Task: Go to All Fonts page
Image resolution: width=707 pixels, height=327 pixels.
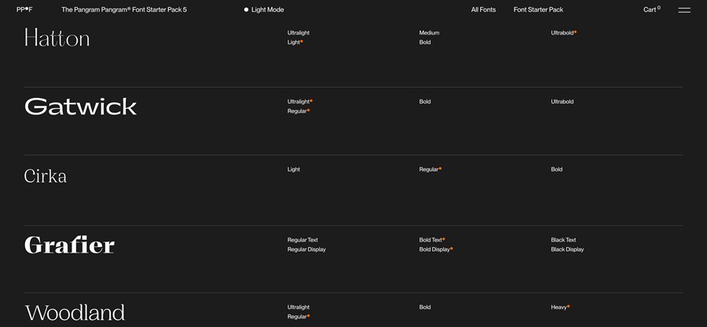Action: point(483,9)
